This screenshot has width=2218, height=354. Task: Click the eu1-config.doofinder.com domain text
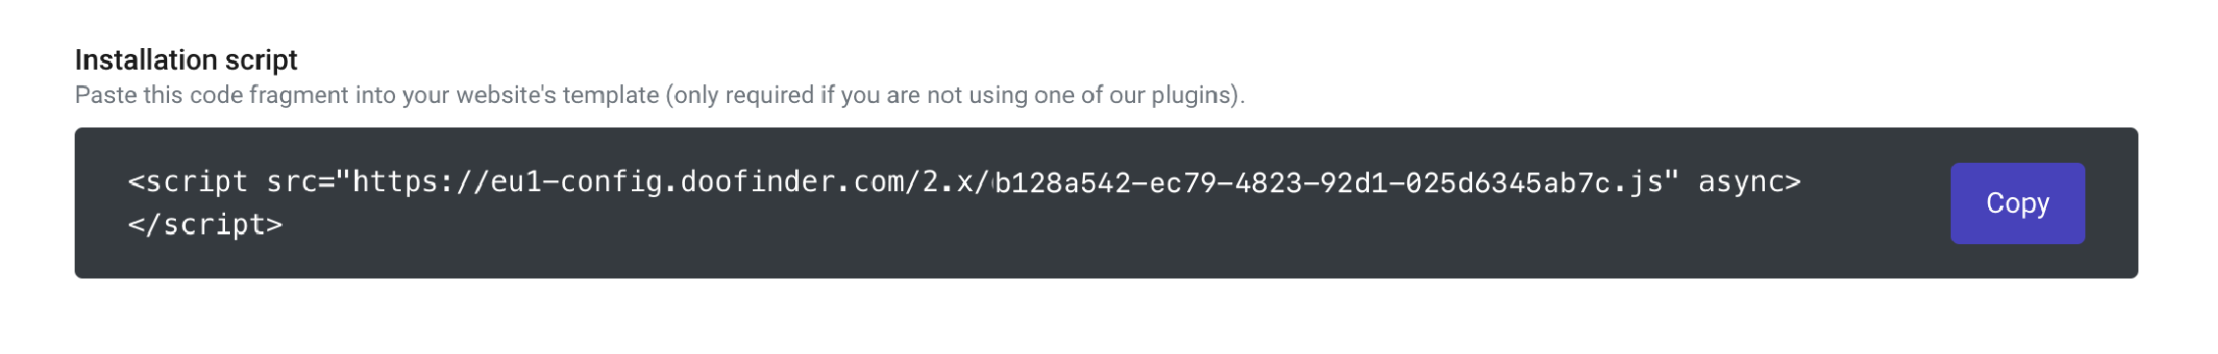coord(698,181)
